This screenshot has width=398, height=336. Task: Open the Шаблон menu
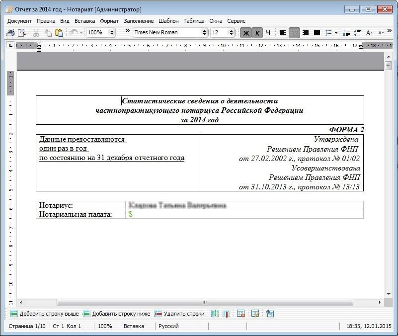168,21
